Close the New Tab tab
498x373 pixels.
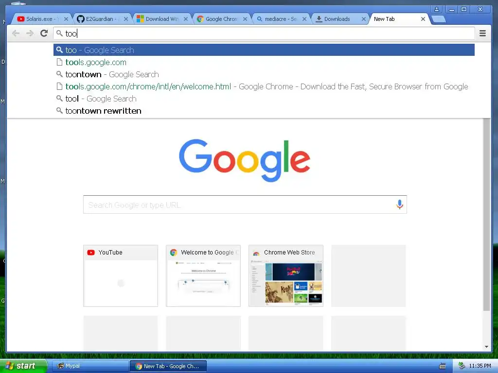click(423, 19)
